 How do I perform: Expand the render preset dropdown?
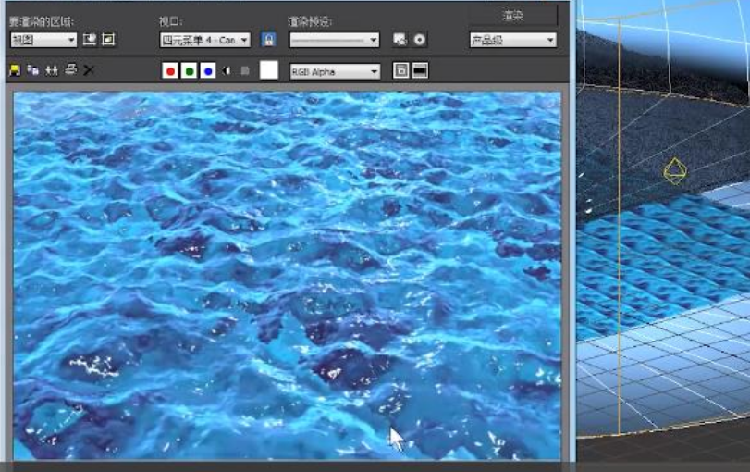tap(334, 40)
